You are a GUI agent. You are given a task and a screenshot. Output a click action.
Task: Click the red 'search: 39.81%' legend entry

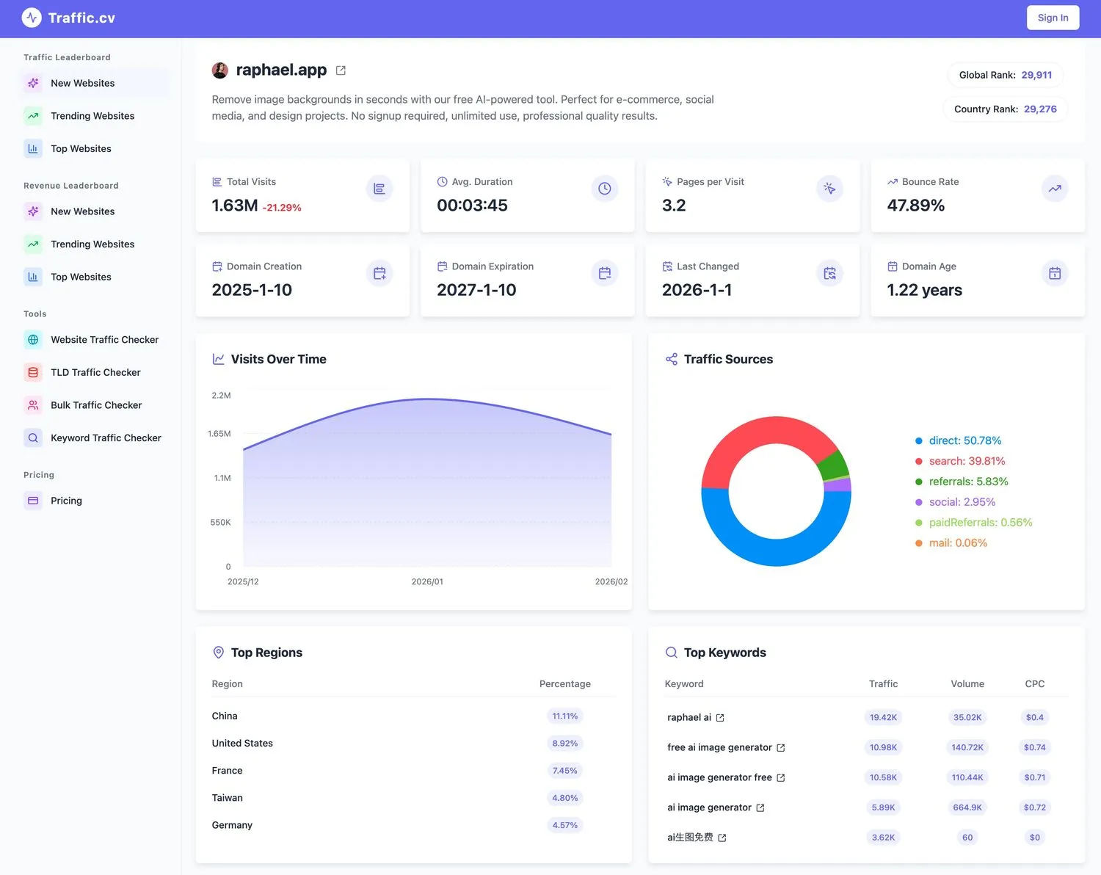[x=960, y=461]
